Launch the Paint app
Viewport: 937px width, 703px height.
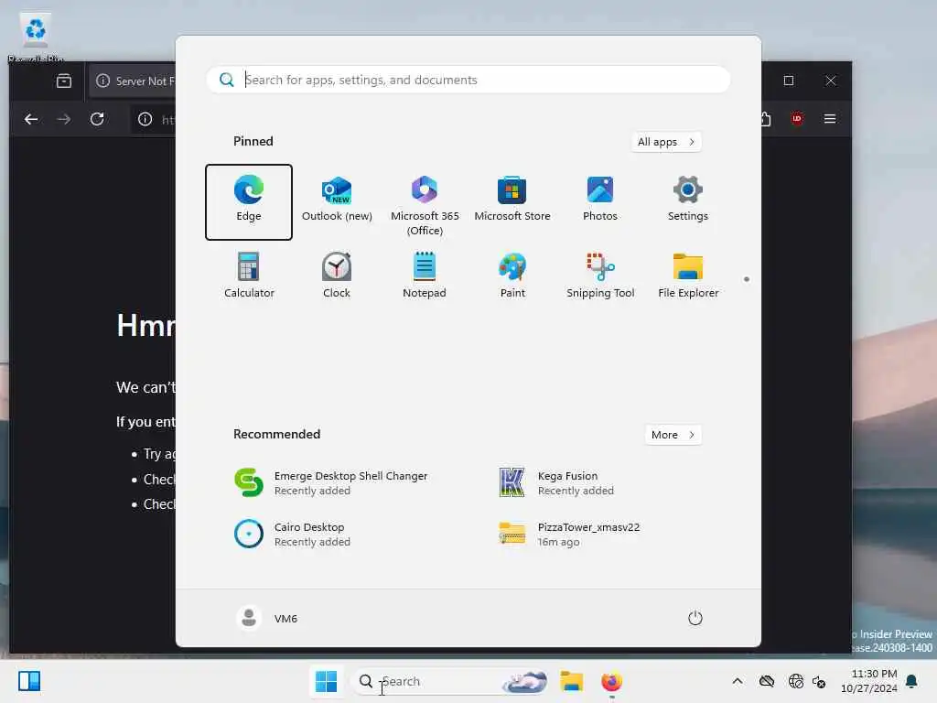512,276
